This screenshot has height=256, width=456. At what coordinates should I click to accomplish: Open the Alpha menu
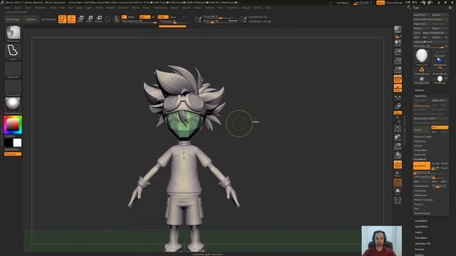(x=8, y=8)
